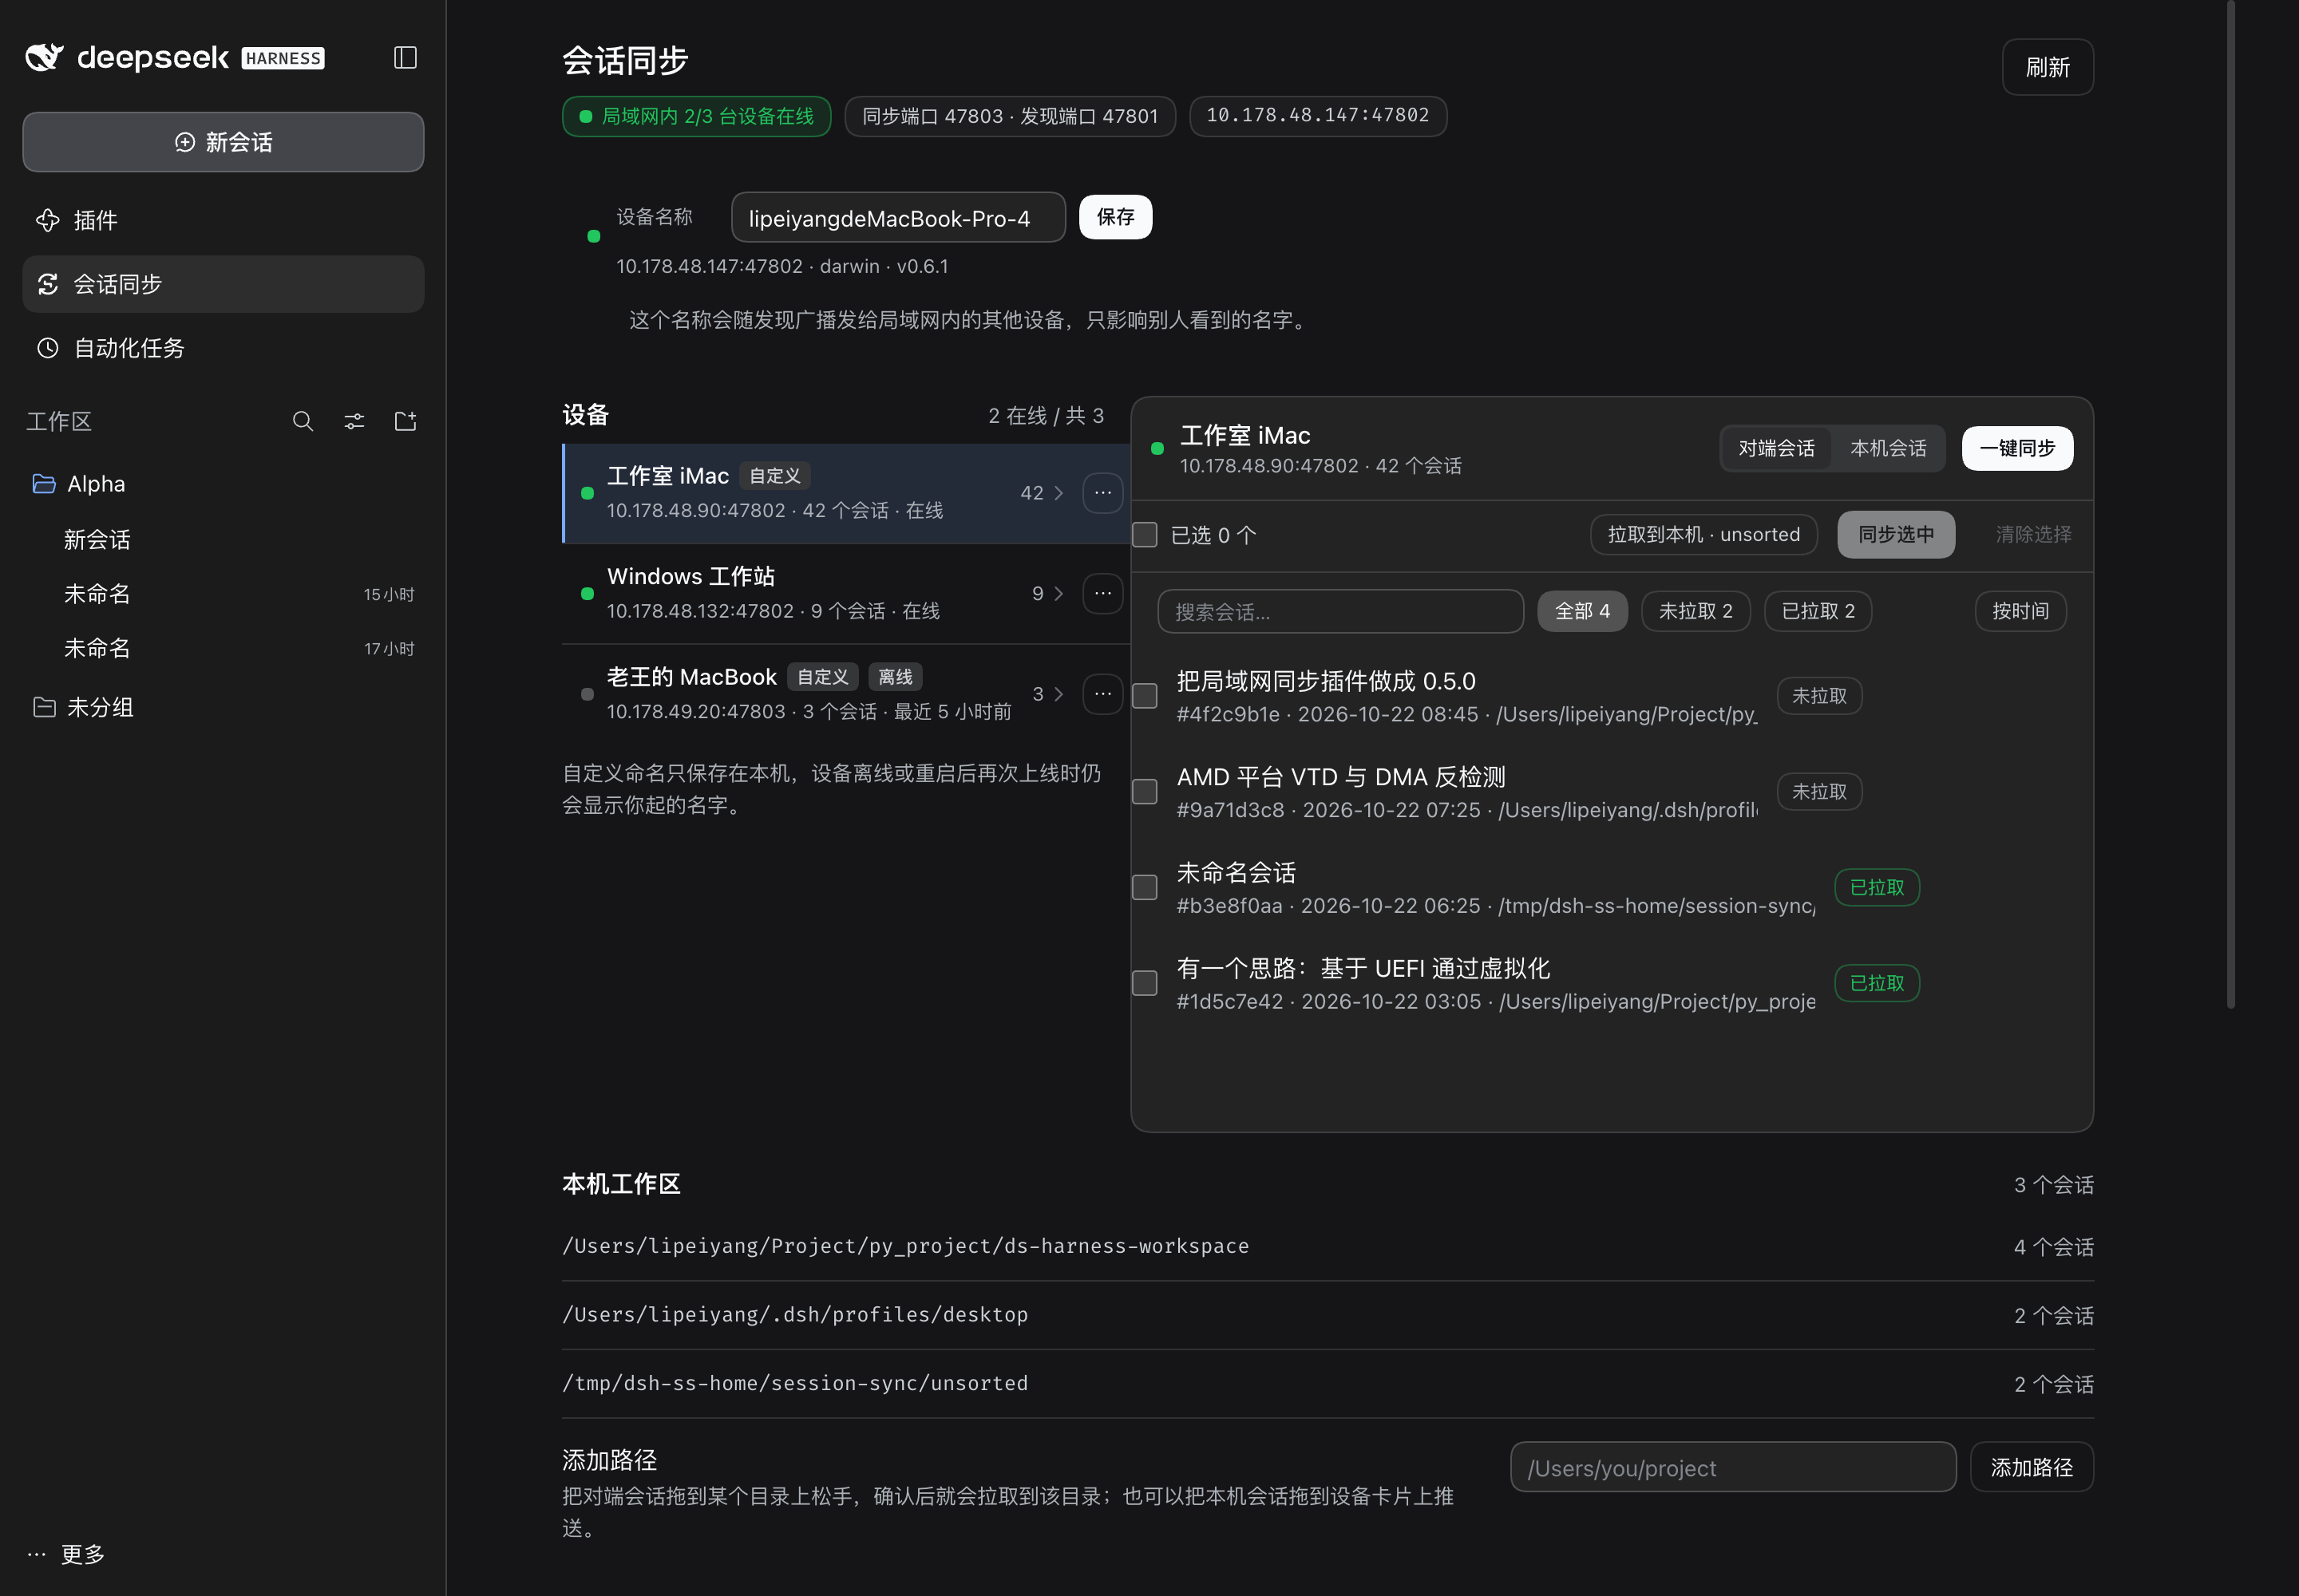This screenshot has width=2299, height=1596.
Task: Open more options for 工作室 iMac
Action: (x=1102, y=493)
